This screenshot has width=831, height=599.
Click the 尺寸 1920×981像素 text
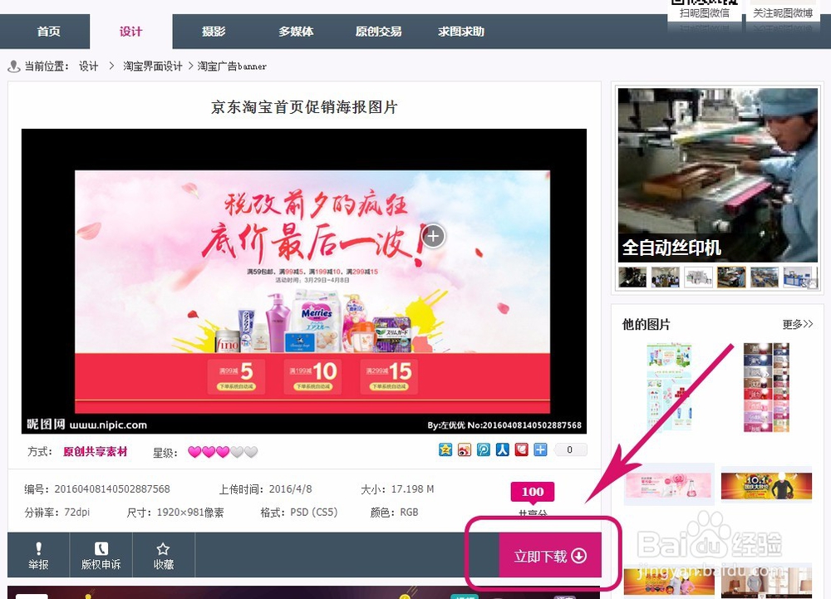point(175,512)
